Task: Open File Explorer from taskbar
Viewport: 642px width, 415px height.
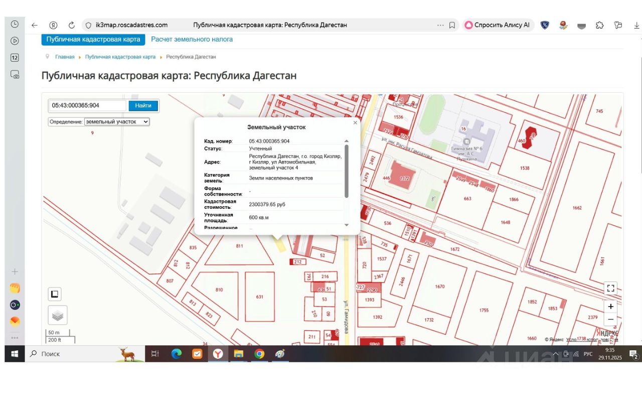Action: coord(238,354)
